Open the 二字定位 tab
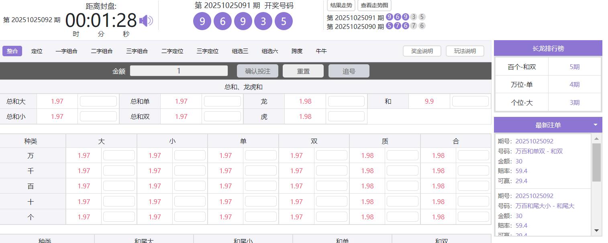The width and height of the screenshot is (608, 243). coord(172,51)
